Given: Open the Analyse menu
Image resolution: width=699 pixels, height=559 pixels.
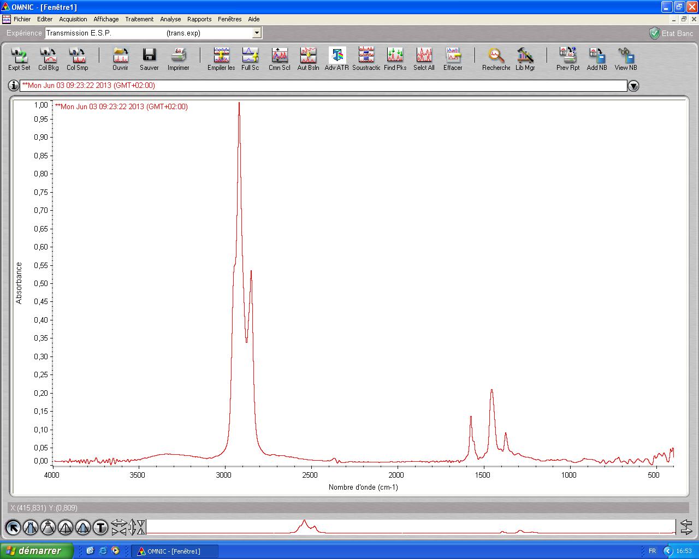Looking at the screenshot, I should tap(170, 19).
